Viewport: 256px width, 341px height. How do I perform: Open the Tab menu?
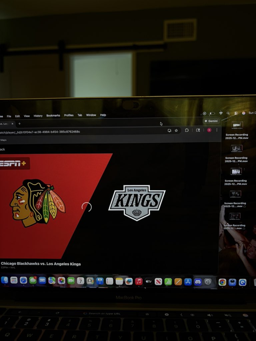click(x=80, y=115)
